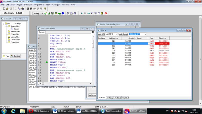The width and height of the screenshot is (202, 114).
Task: Click the editor horizontal scrollbar thumb
Action: (43, 83)
